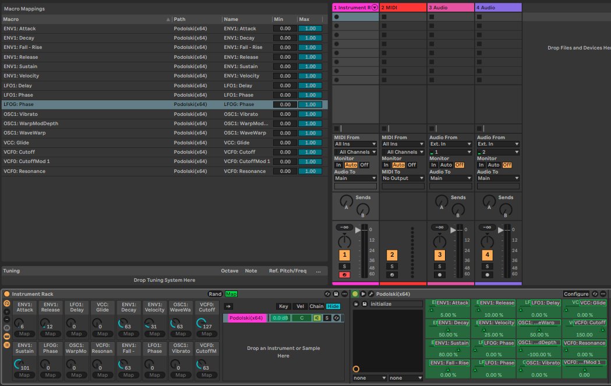Viewport: 611px width, 386px height.
Task: Solo the Podolski(x64) chain
Action: 327,318
